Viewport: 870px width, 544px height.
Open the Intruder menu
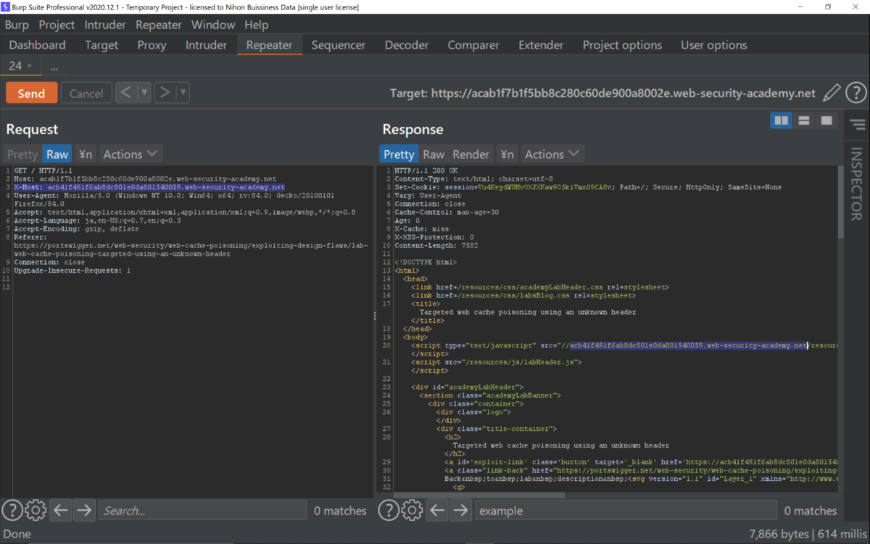pos(105,25)
